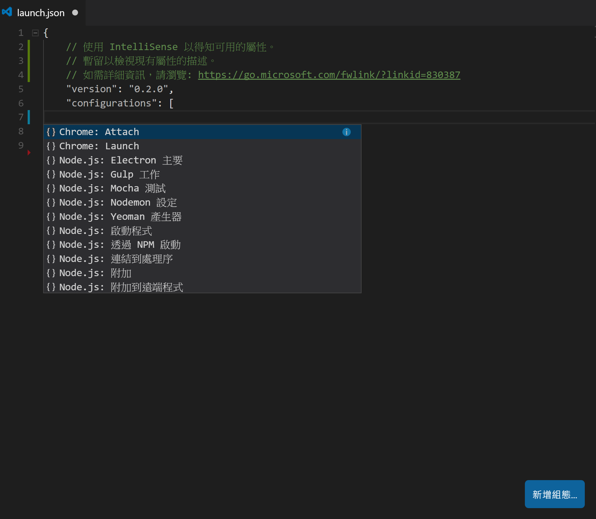Click line number 2 in the gutter

coord(21,47)
